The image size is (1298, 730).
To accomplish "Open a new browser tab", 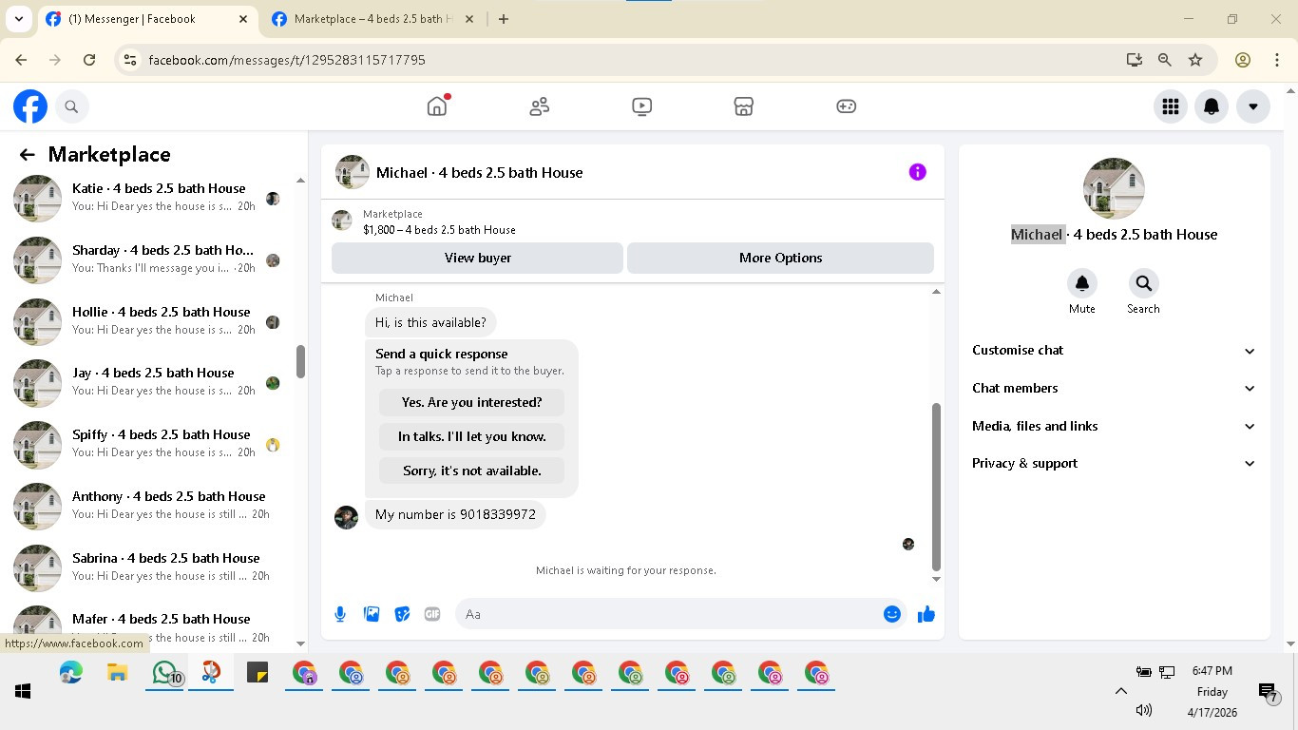I will (x=504, y=19).
